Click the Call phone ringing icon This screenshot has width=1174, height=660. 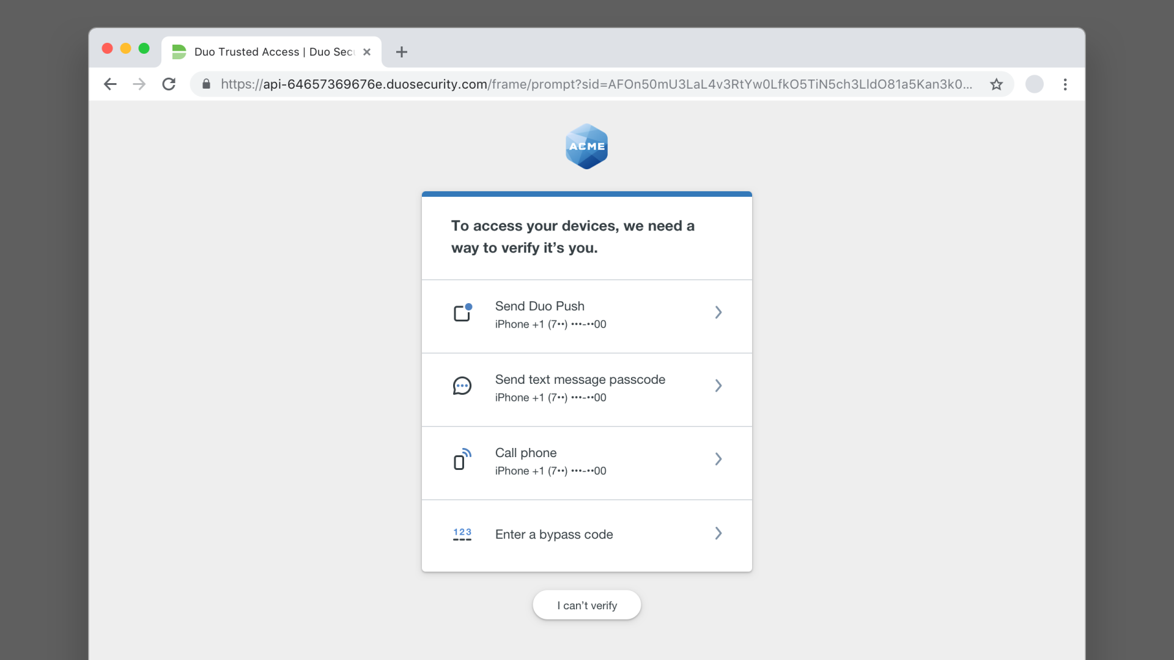pos(462,459)
